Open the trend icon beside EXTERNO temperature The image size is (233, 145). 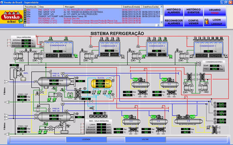coord(9,43)
